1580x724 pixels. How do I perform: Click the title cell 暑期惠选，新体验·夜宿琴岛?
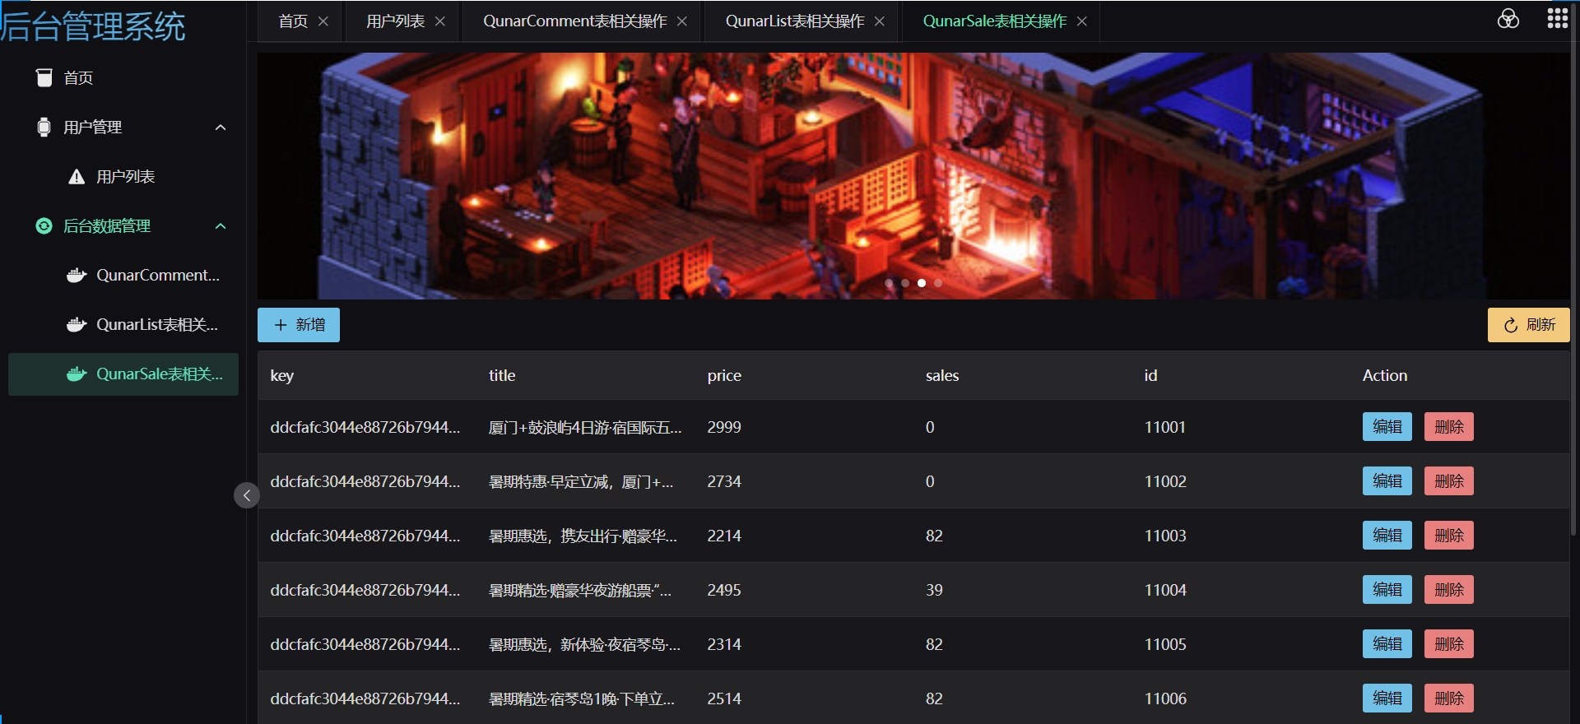point(584,644)
